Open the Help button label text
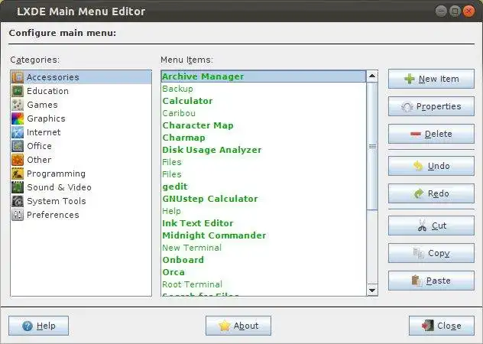Image resolution: width=483 pixels, height=344 pixels. point(46,326)
